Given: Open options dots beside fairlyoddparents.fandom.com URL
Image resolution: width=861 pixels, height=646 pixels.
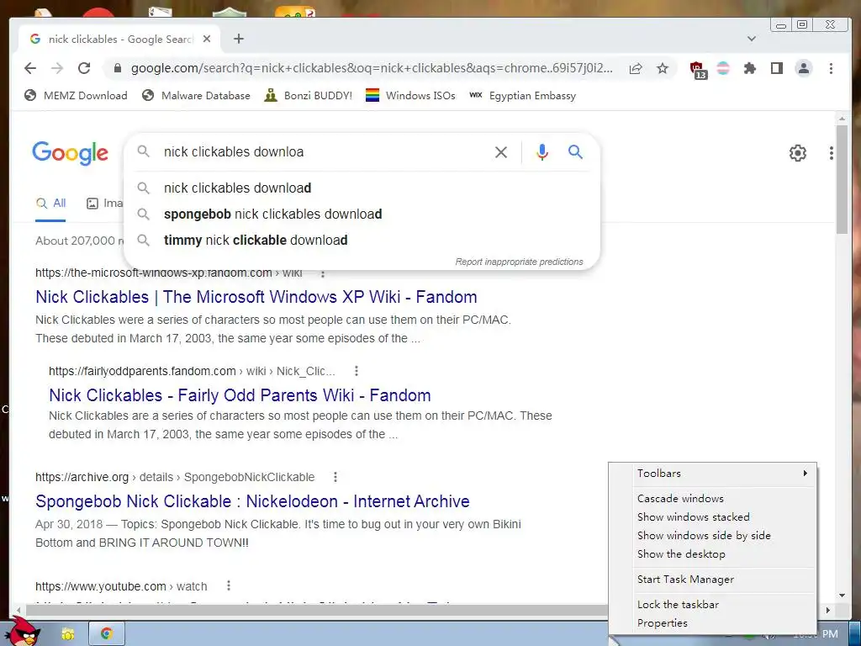Looking at the screenshot, I should coord(357,371).
